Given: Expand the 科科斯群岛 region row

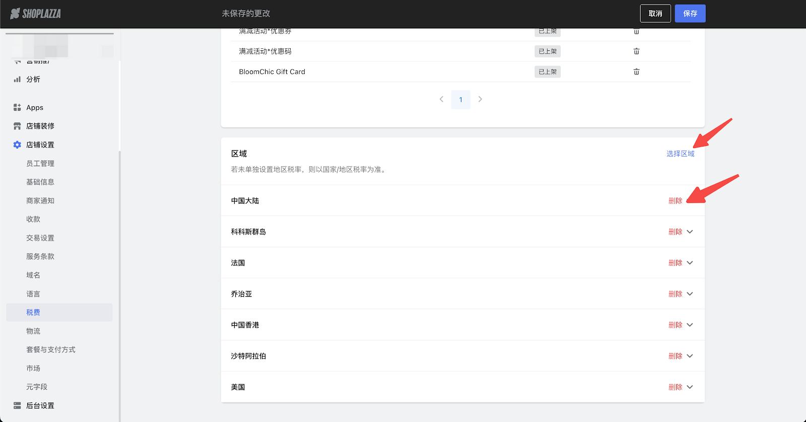Looking at the screenshot, I should [x=690, y=232].
